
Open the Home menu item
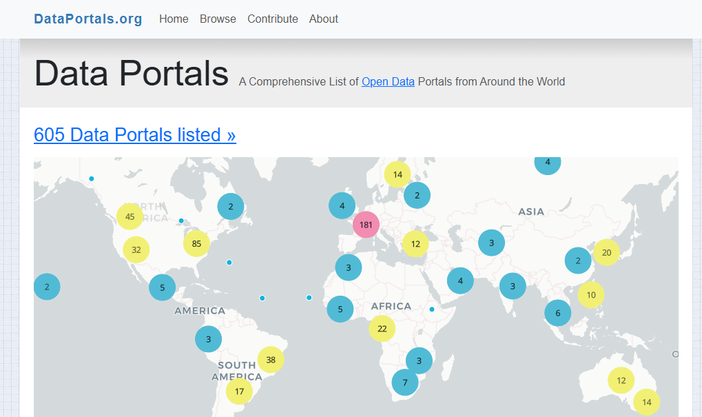[174, 19]
